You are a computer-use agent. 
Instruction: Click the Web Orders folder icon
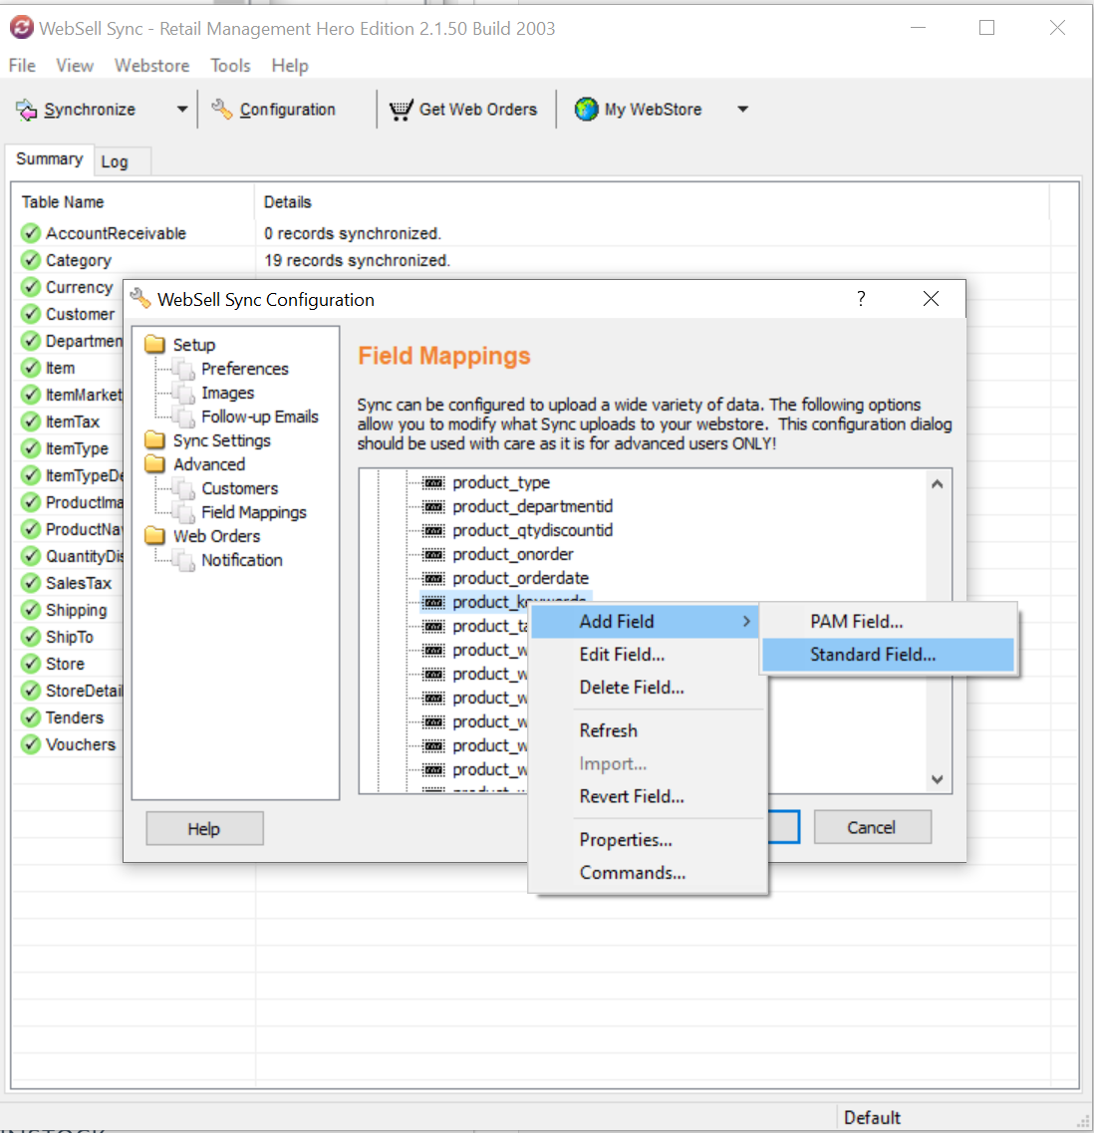click(154, 535)
